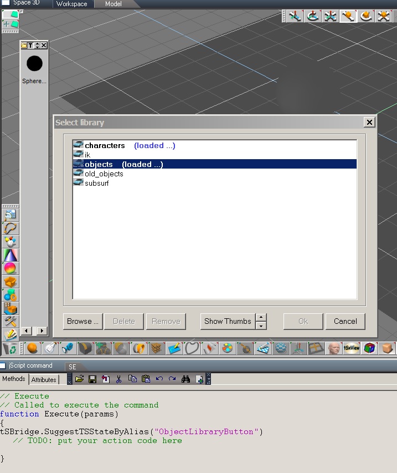The image size is (397, 473).
Task: Decrease thumbs size with Show Thumbs down arrow
Action: tap(261, 325)
